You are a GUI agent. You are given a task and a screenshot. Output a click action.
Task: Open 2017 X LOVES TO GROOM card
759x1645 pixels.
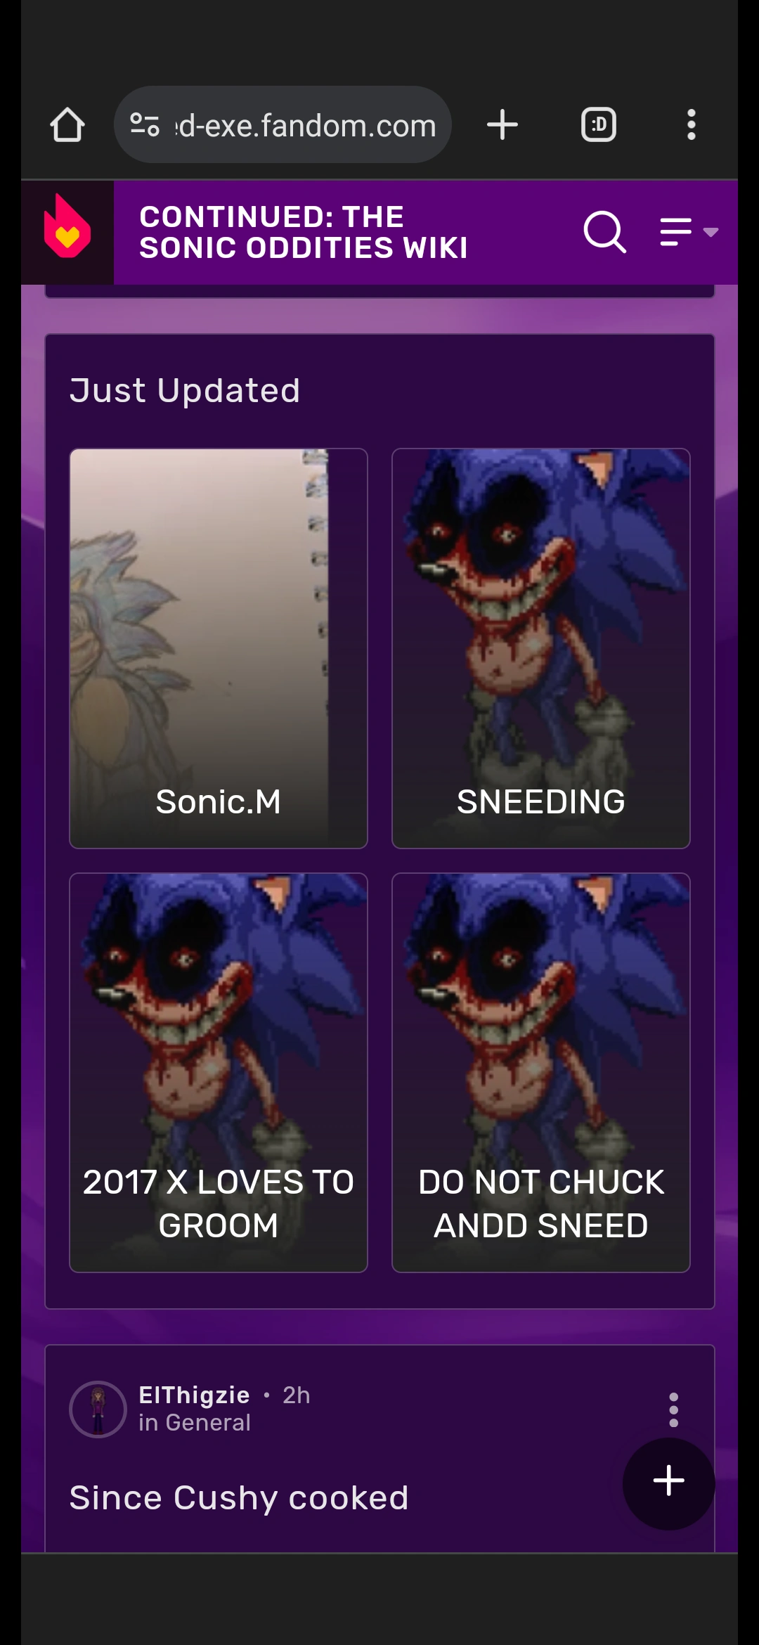tap(219, 1073)
